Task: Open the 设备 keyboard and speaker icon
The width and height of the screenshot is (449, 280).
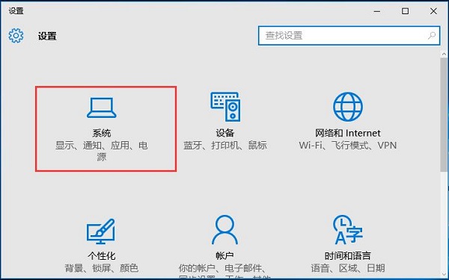Action: (226, 107)
